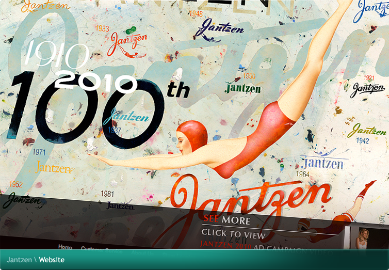Open Jantzen 2010 ad campaign video link
Screen dimensions: 389x270
pos(267,248)
